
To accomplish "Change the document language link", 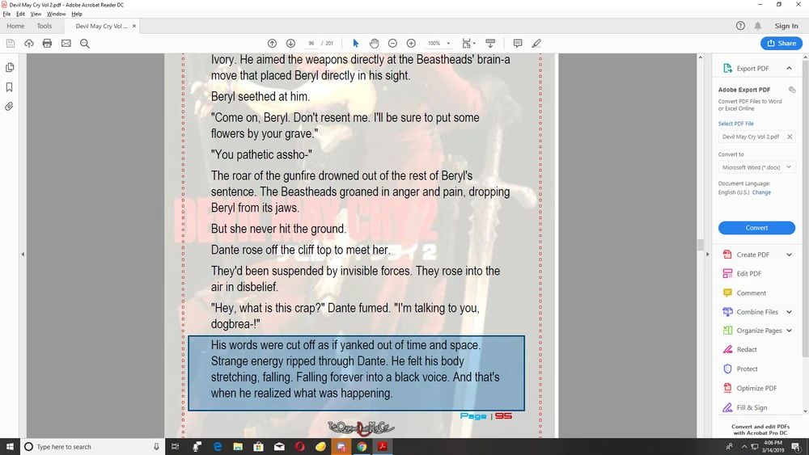I will pos(761,192).
